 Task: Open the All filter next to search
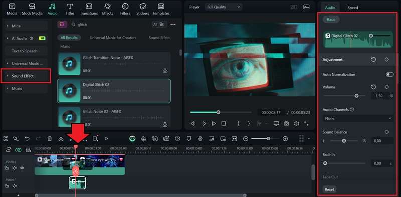tap(159, 24)
